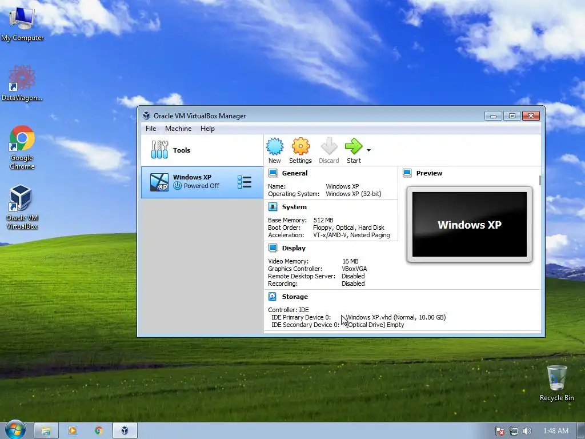Open VM Settings gear icon
This screenshot has height=439, width=585.
300,146
